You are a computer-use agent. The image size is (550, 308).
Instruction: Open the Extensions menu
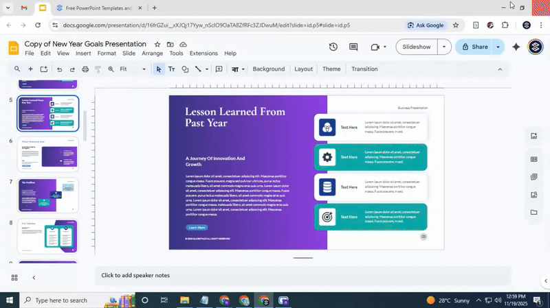[x=203, y=54]
